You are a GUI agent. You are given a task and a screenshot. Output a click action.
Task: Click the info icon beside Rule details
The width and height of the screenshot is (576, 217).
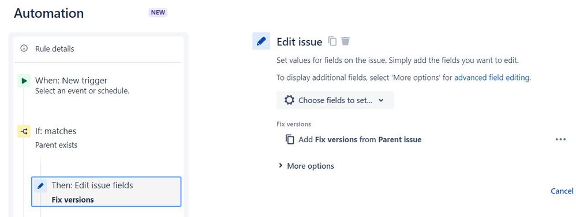24,48
